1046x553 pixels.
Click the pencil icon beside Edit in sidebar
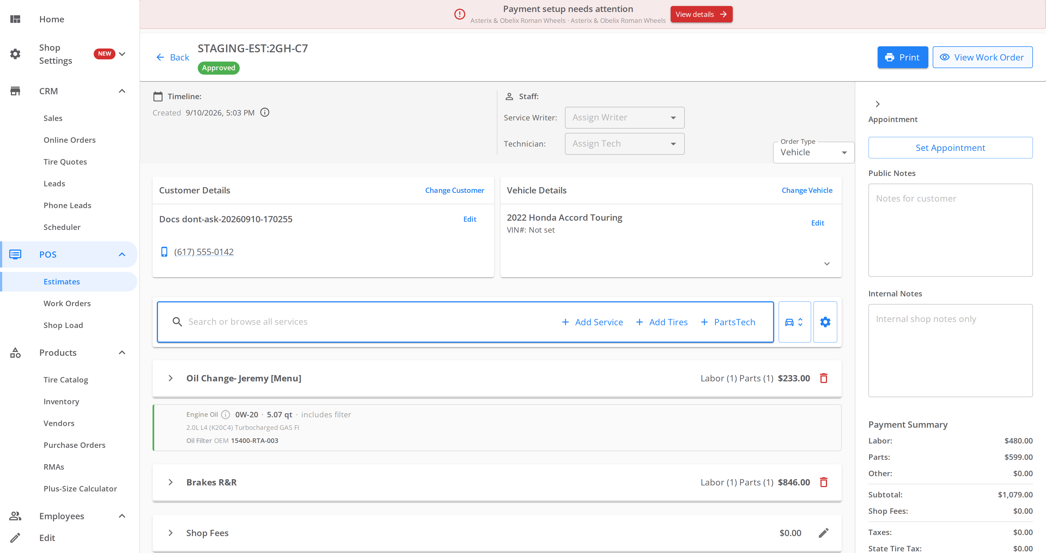16,538
